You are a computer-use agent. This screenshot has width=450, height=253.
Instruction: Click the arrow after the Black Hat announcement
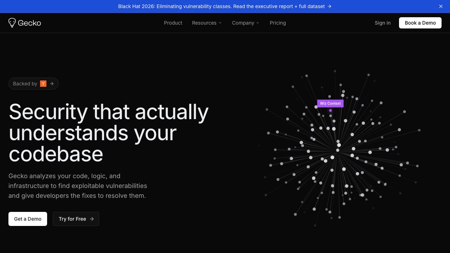329,6
